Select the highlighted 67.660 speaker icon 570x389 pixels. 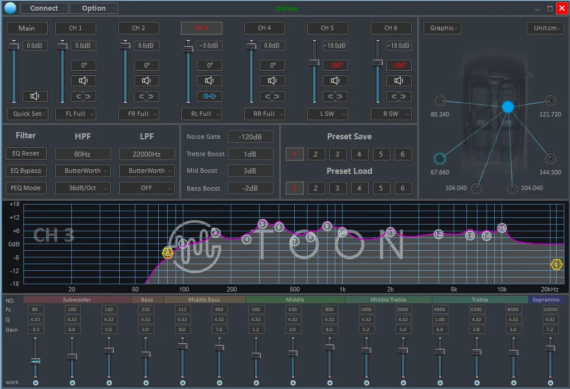440,159
